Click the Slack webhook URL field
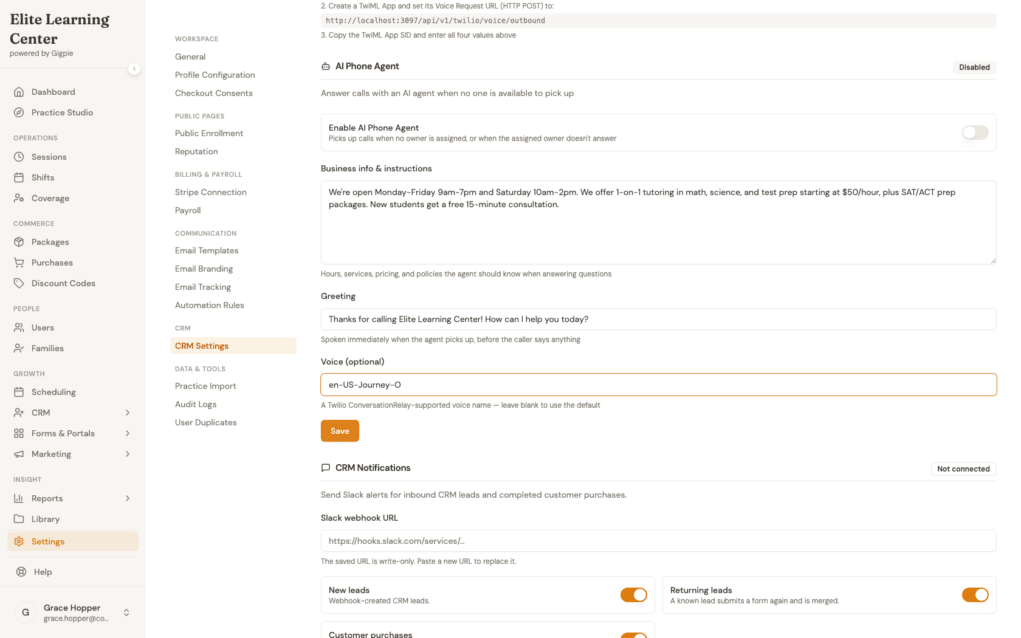The image size is (1021, 638). click(659, 541)
